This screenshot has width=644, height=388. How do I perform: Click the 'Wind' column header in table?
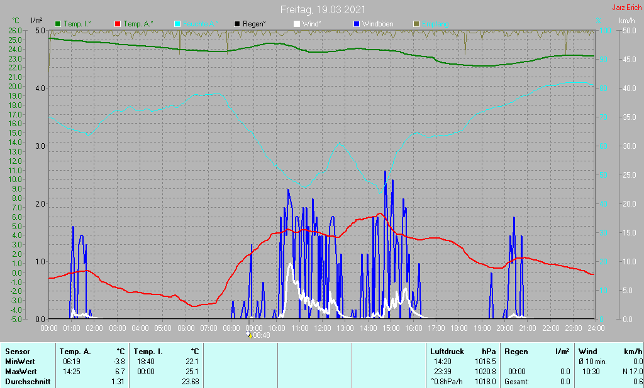coord(588,352)
